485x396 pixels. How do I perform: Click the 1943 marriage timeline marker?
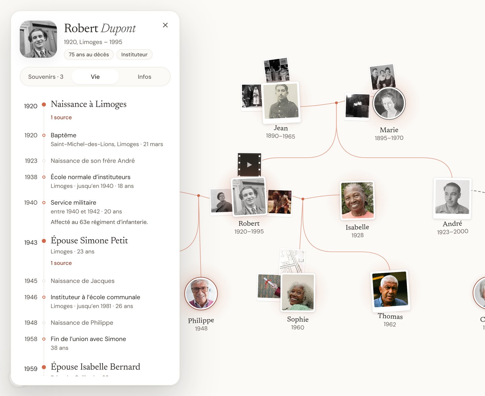click(x=44, y=241)
